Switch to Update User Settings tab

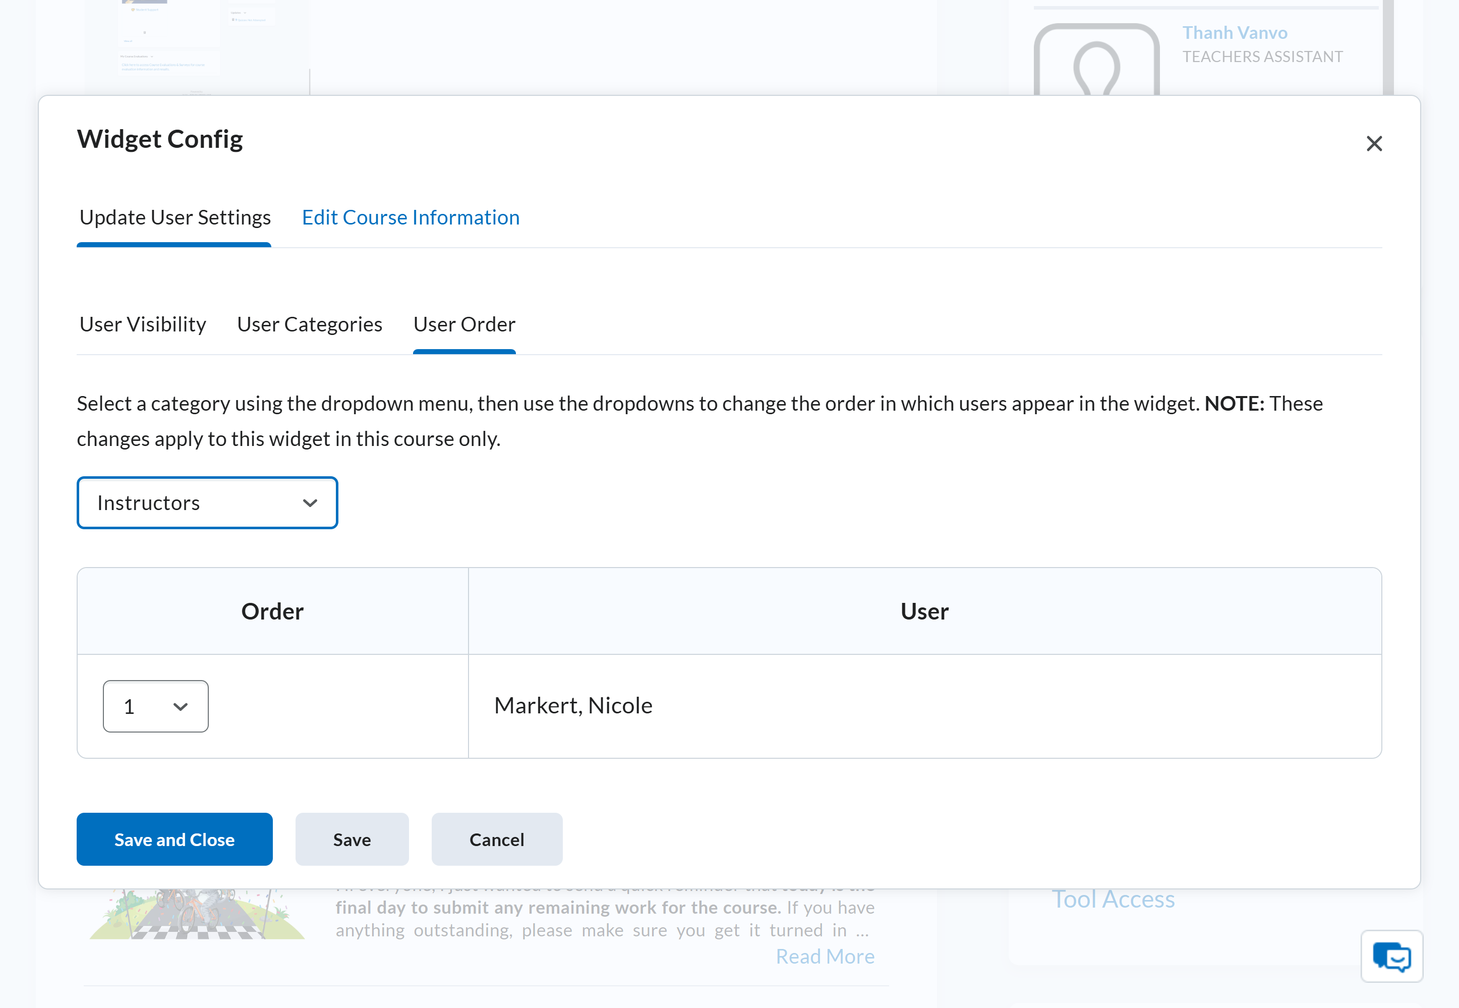pyautogui.click(x=174, y=218)
